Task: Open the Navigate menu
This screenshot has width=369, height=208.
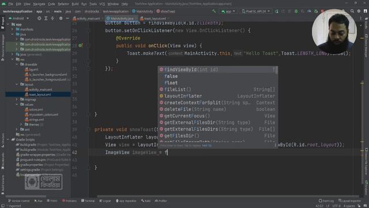Action: click(39, 4)
